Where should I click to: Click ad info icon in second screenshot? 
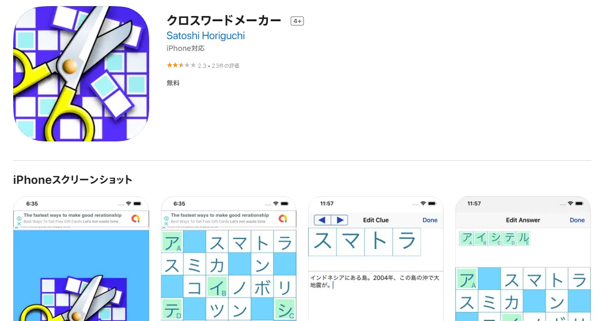coord(166,219)
